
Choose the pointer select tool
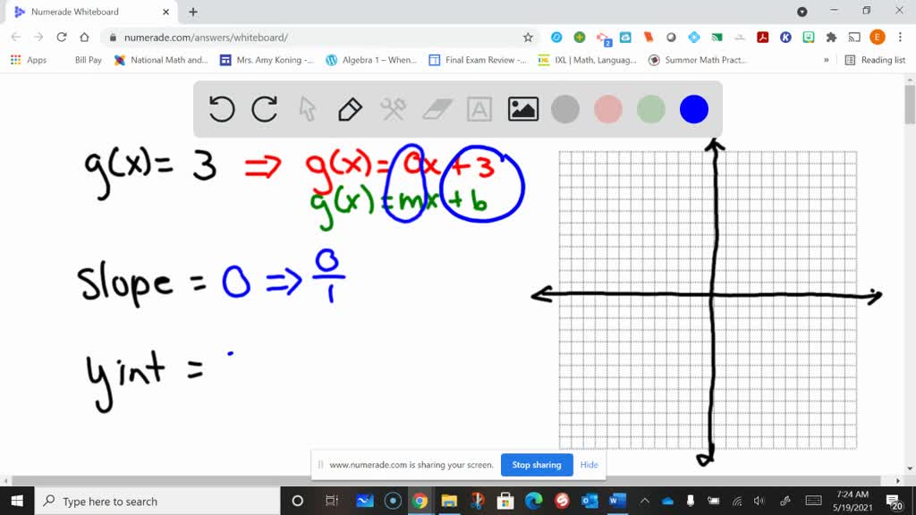pyautogui.click(x=308, y=109)
